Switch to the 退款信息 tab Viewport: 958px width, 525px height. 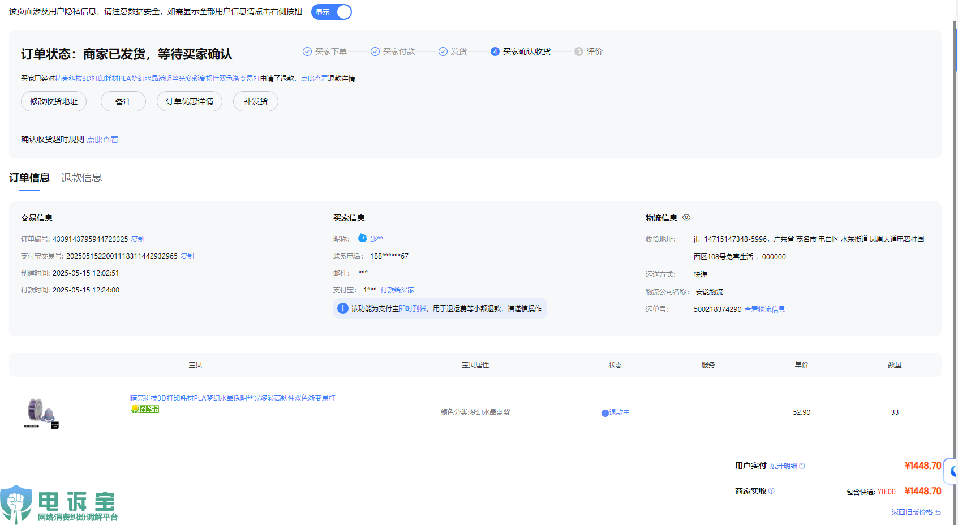[81, 178]
